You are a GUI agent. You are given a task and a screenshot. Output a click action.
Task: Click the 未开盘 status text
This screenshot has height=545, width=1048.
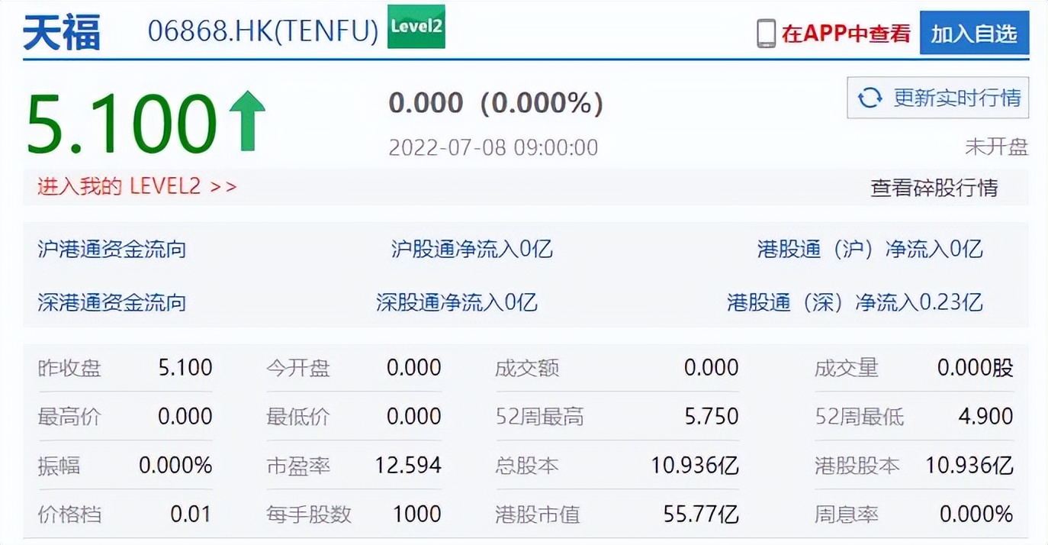coord(997,147)
